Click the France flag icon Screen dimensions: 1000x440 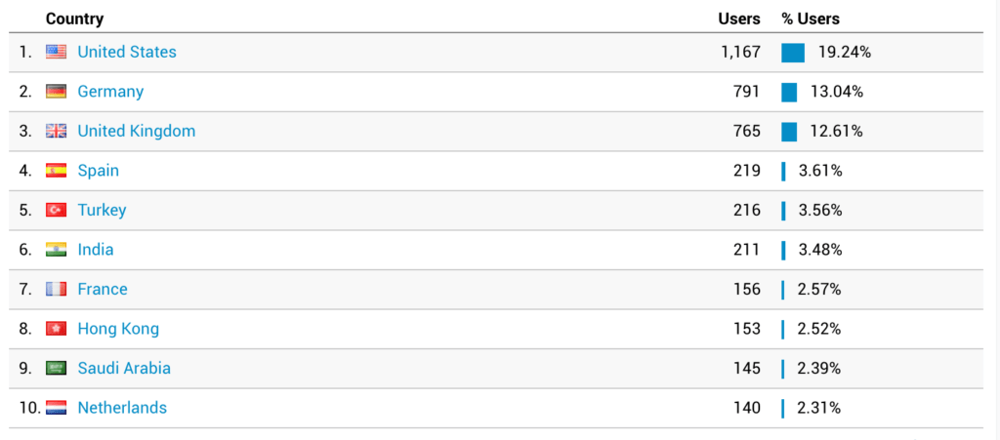click(56, 289)
